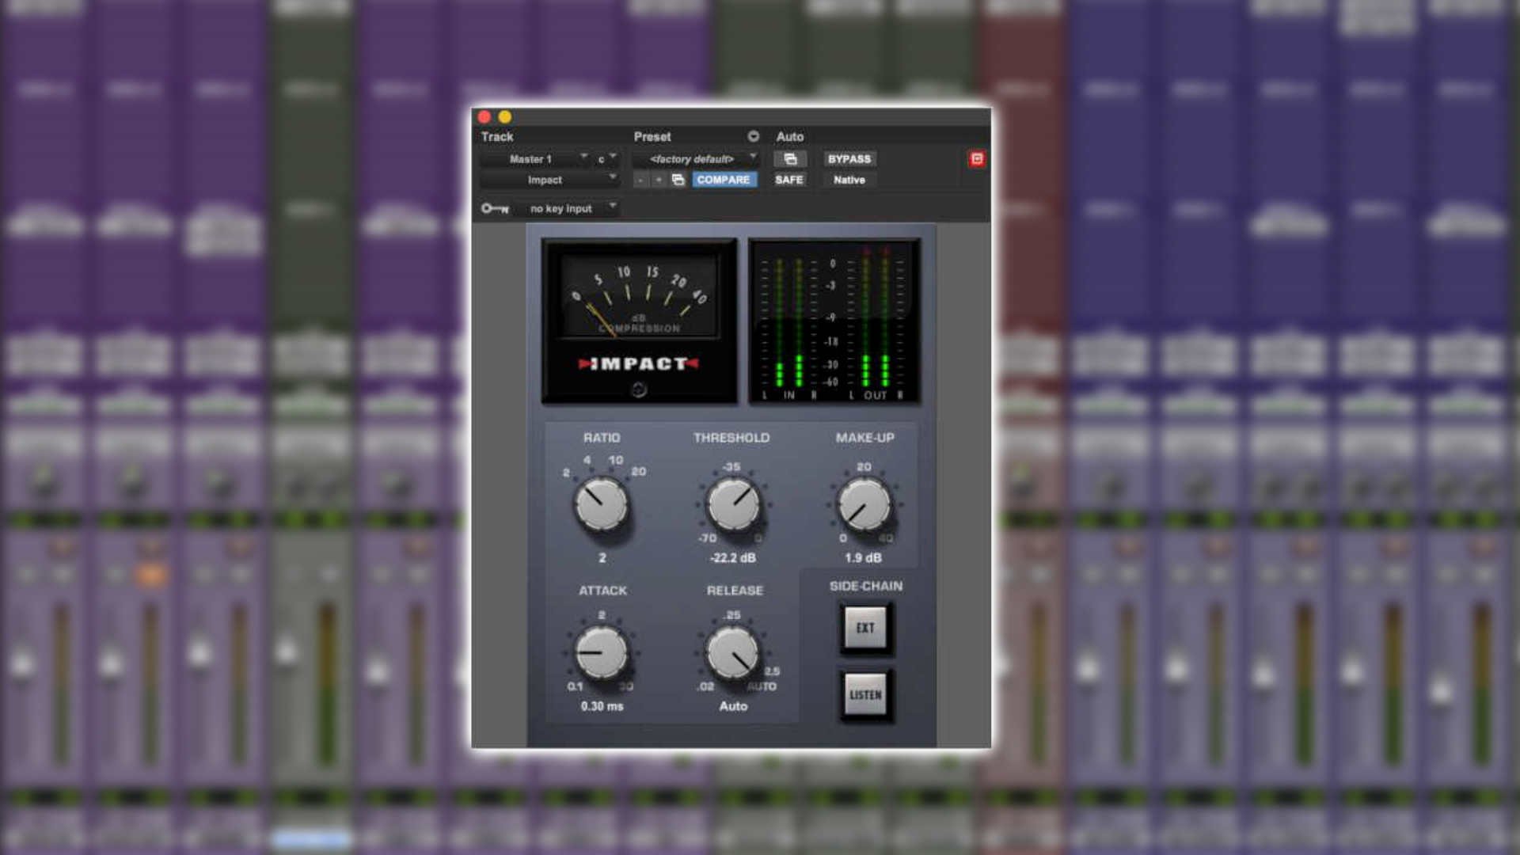Enable automation SAFE mode
This screenshot has height=855, width=1520.
coord(788,180)
